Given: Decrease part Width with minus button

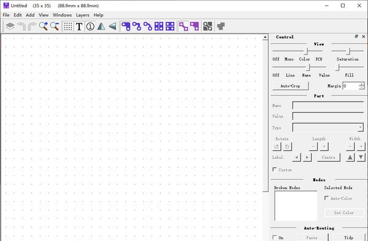Looking at the screenshot, I should click(x=350, y=147).
